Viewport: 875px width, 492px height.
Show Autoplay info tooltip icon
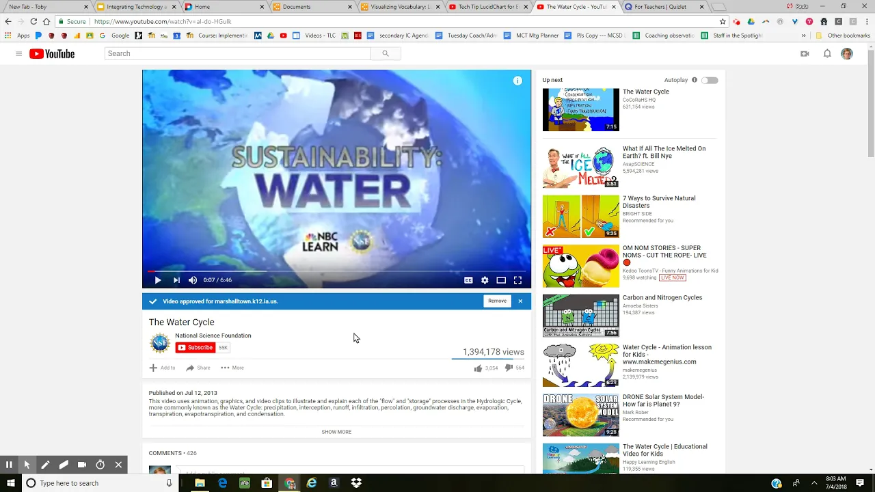click(695, 80)
